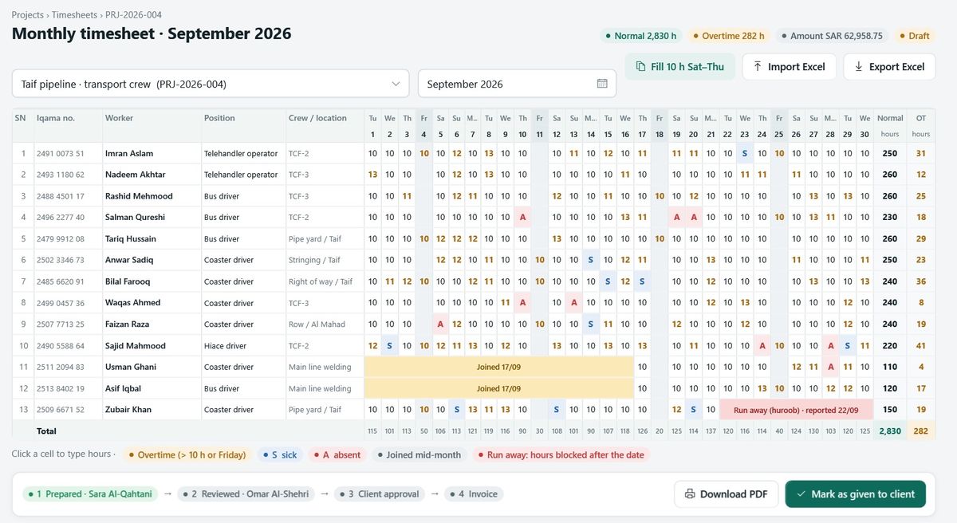
Task: Click the Total normal hours 2,830 cell
Action: (890, 431)
